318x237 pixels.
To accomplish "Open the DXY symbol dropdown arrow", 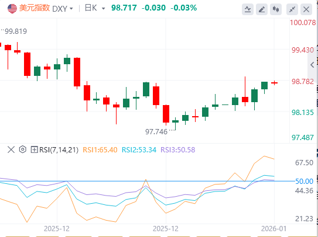I will click(x=71, y=9).
